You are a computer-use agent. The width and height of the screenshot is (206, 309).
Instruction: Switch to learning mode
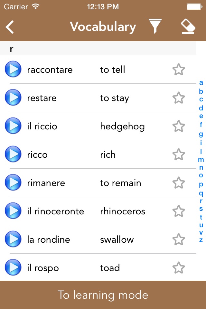pos(103,295)
